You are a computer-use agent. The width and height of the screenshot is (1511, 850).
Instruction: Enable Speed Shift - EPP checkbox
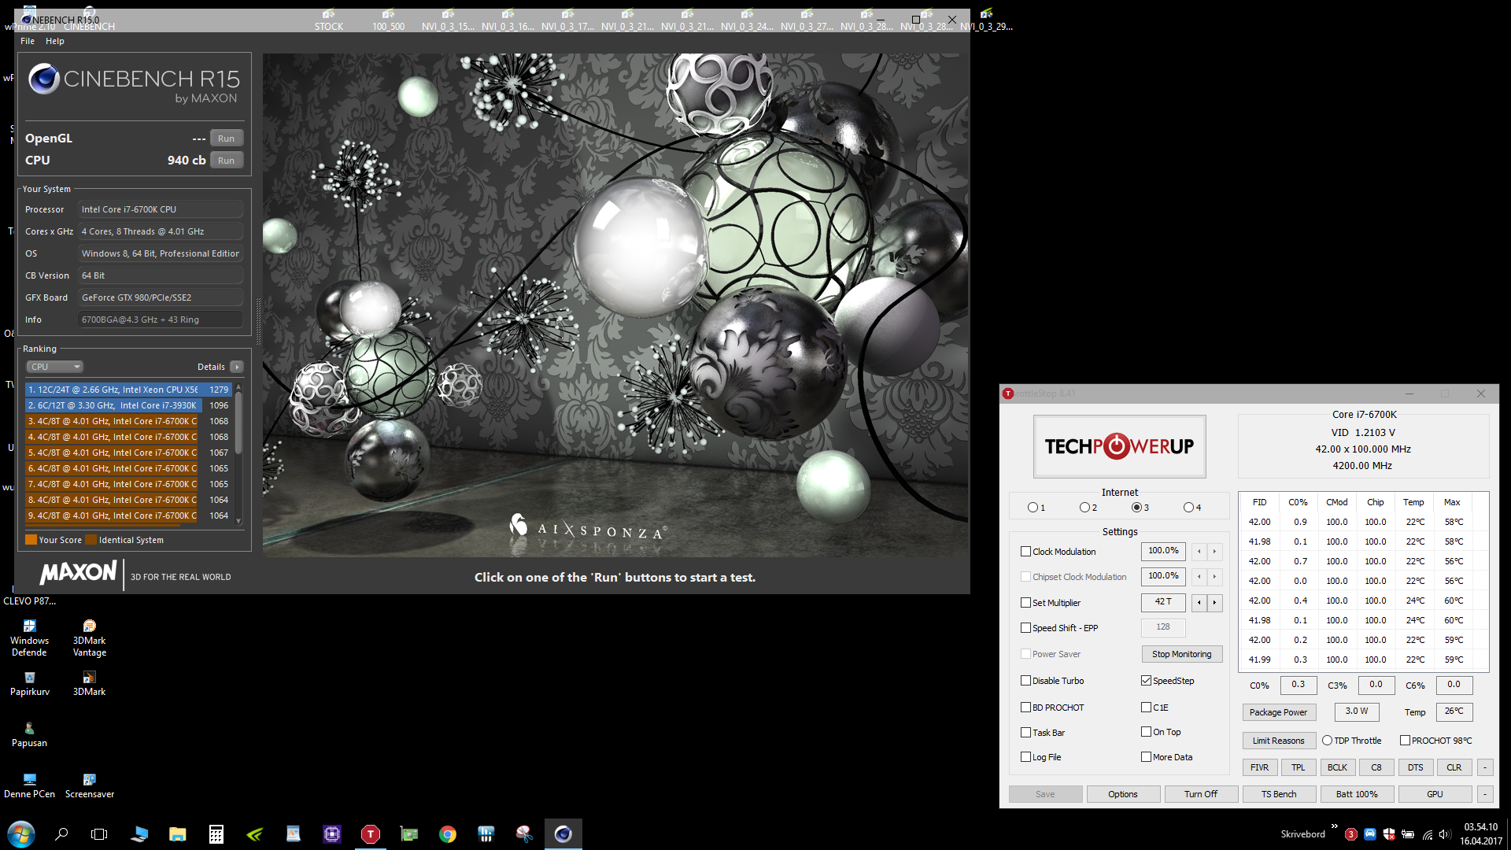[x=1025, y=628]
